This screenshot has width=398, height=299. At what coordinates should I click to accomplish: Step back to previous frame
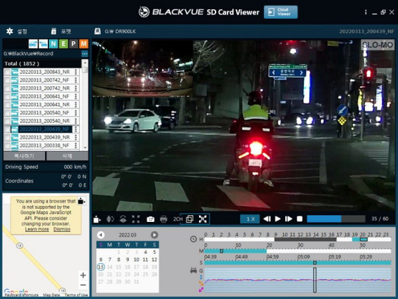[267, 219]
